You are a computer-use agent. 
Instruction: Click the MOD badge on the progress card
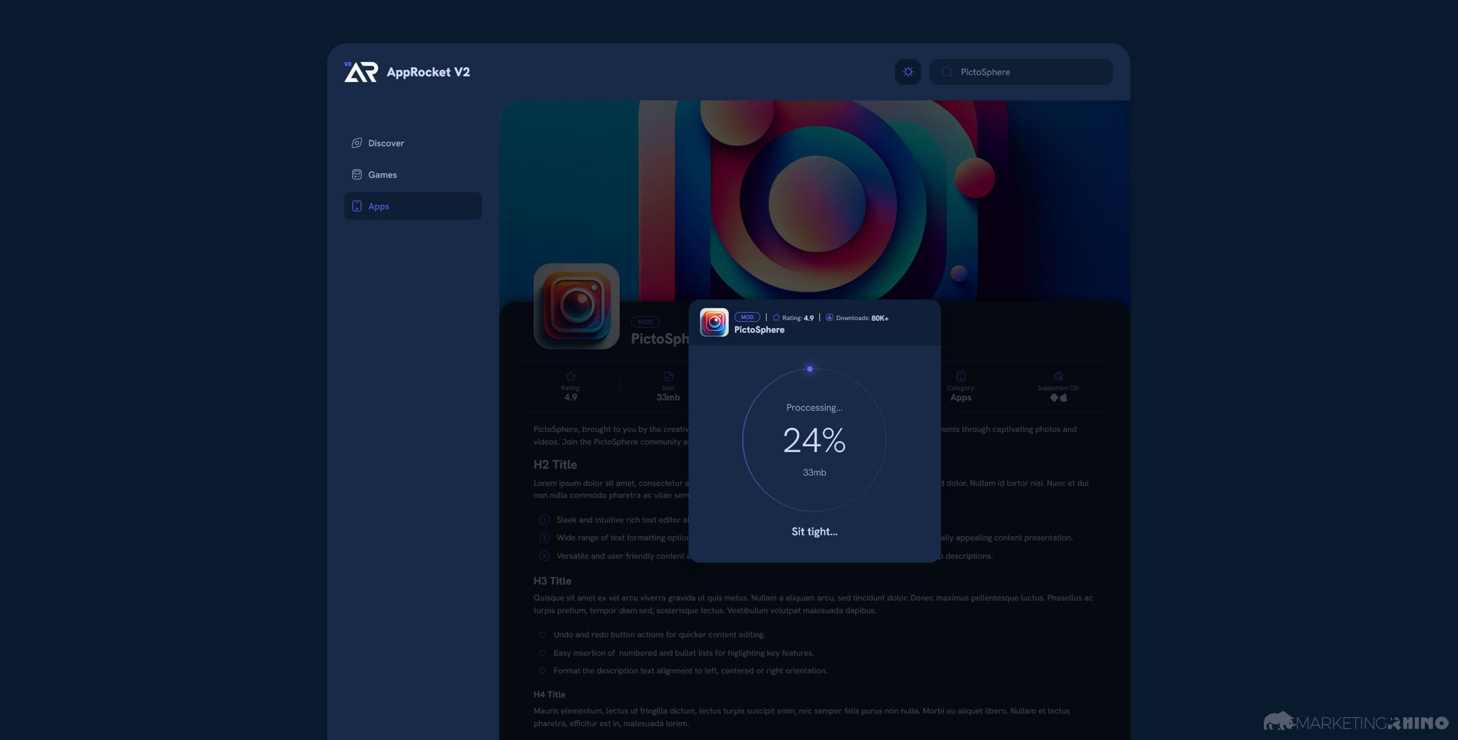click(747, 316)
